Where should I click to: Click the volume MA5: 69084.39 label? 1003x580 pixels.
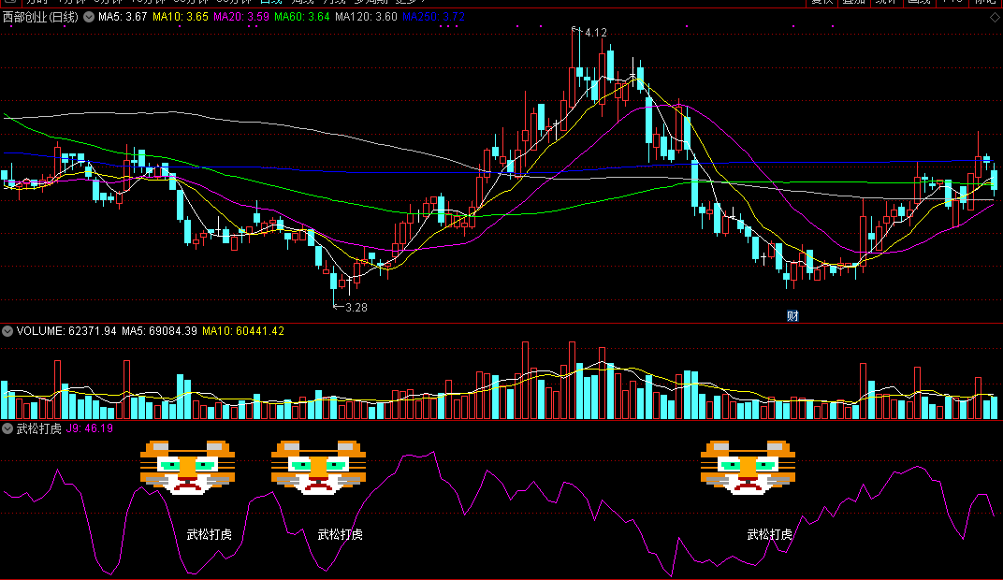[x=159, y=331]
